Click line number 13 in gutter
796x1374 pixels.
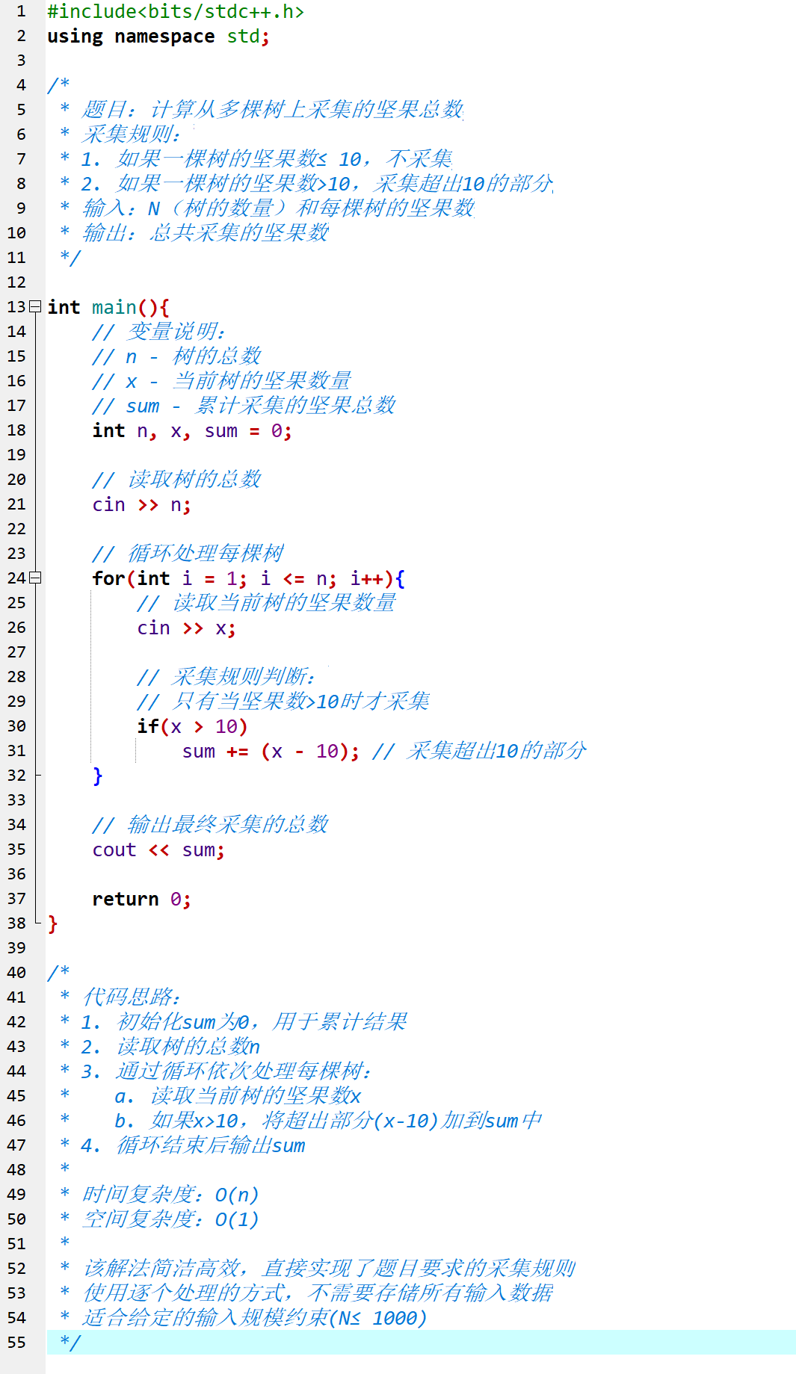pyautogui.click(x=16, y=307)
